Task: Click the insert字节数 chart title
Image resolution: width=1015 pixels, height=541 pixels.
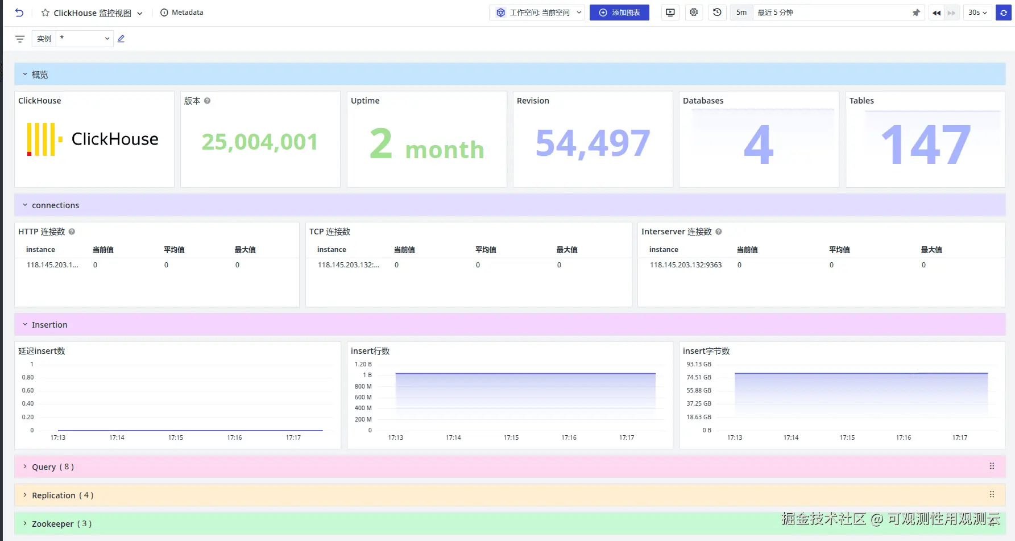Action: [x=706, y=351]
